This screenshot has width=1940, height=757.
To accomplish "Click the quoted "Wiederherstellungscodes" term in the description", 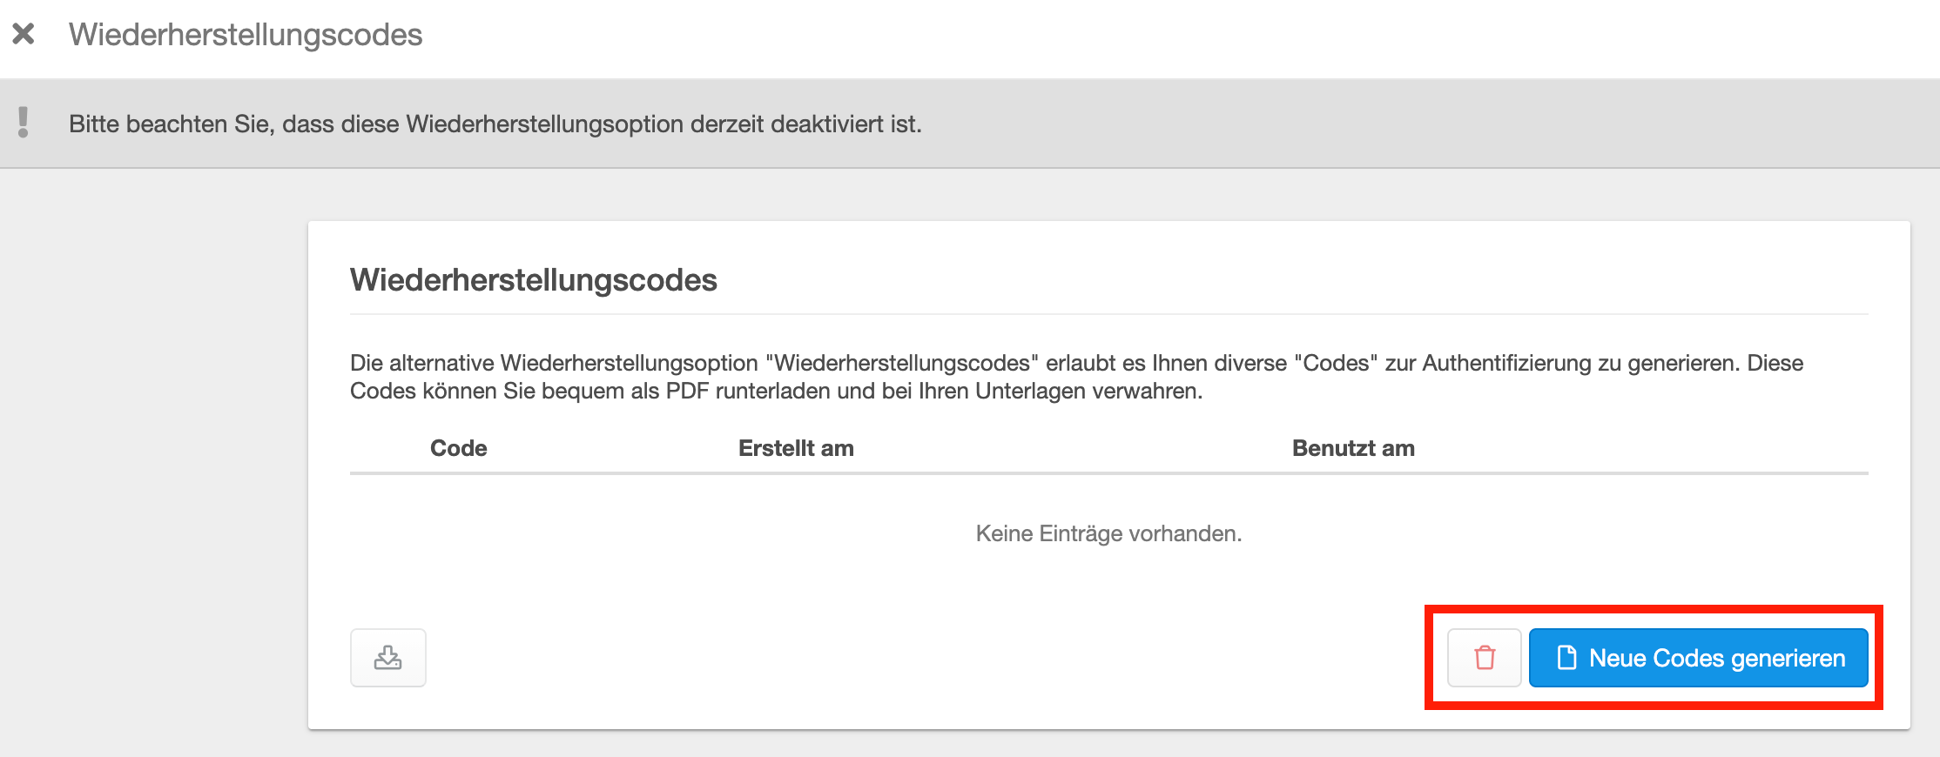I will [902, 363].
